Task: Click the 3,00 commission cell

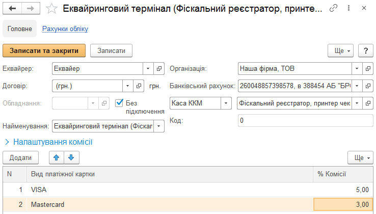Action: pyautogui.click(x=343, y=204)
